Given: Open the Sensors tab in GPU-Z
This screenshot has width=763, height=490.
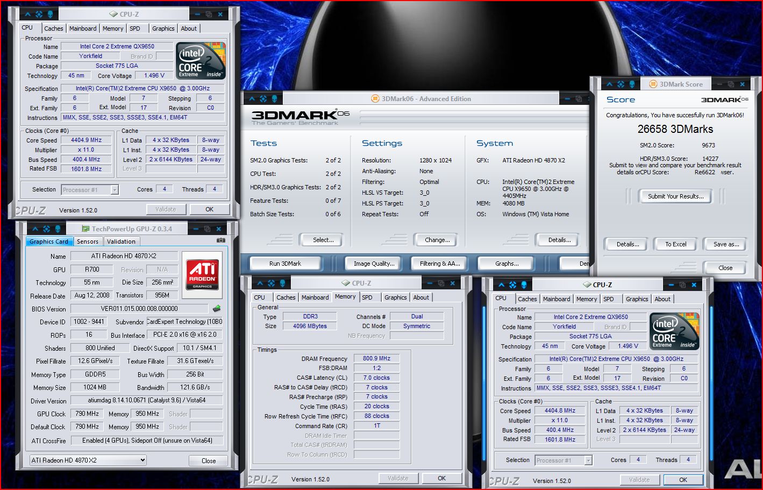Looking at the screenshot, I should 87,242.
